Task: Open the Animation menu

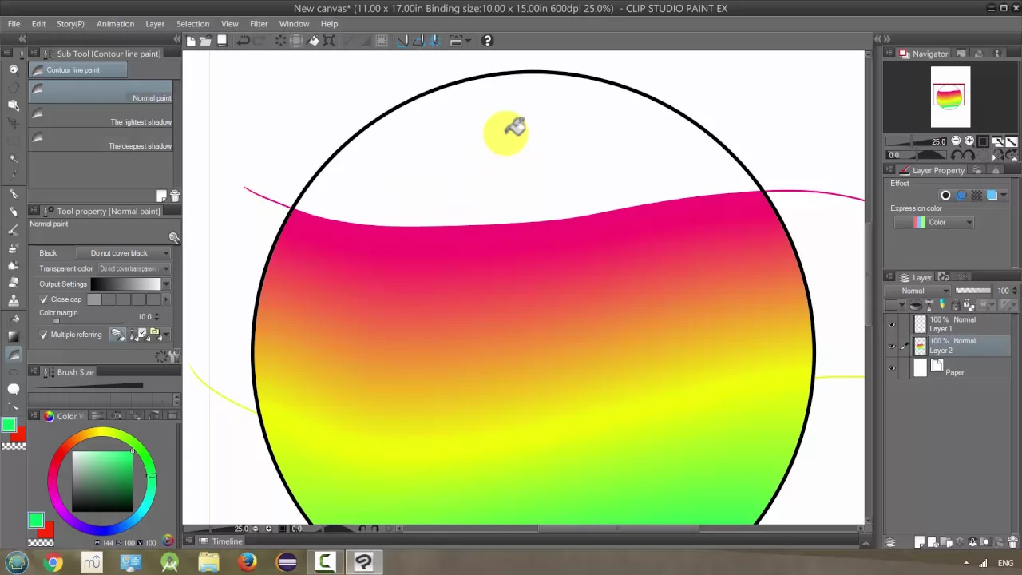Action: tap(115, 24)
